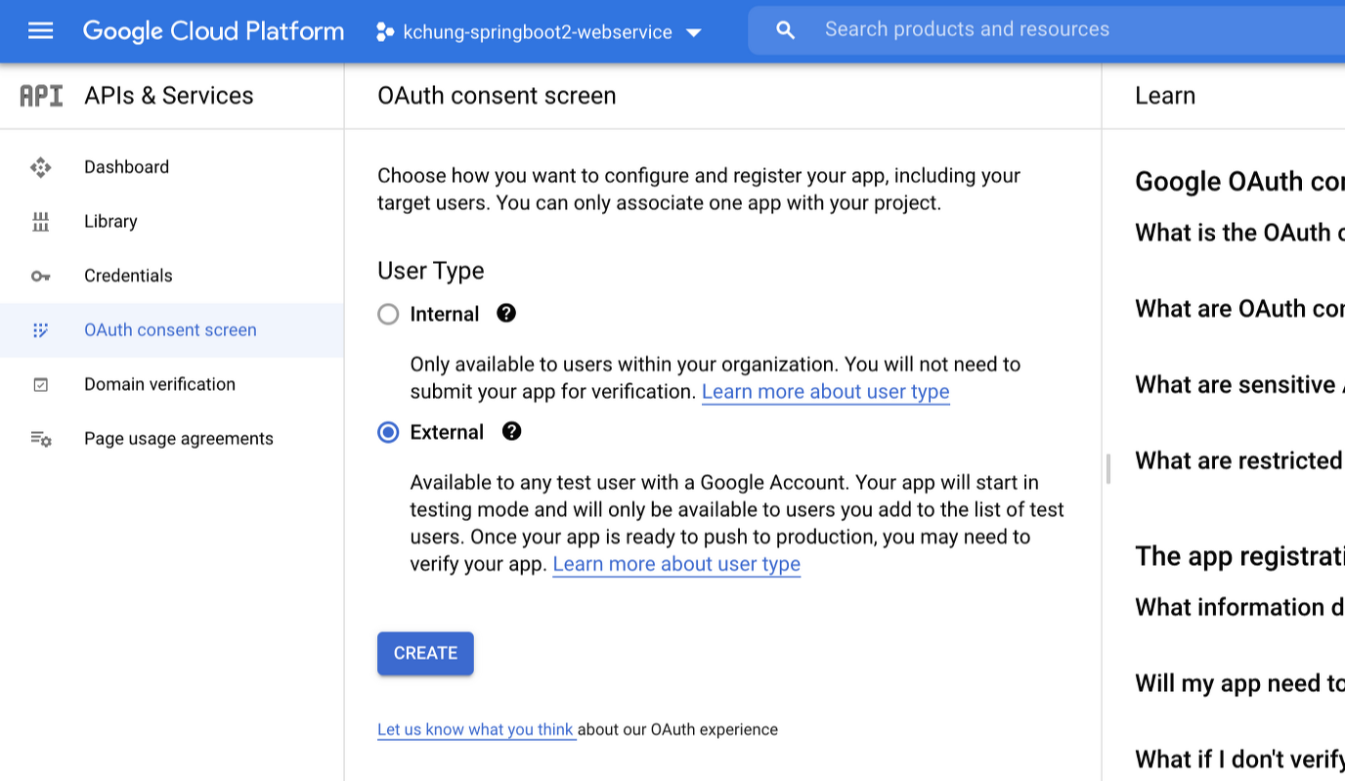This screenshot has height=781, width=1345.
Task: Open 'What are OAuth con' Learn topic
Action: point(1239,309)
